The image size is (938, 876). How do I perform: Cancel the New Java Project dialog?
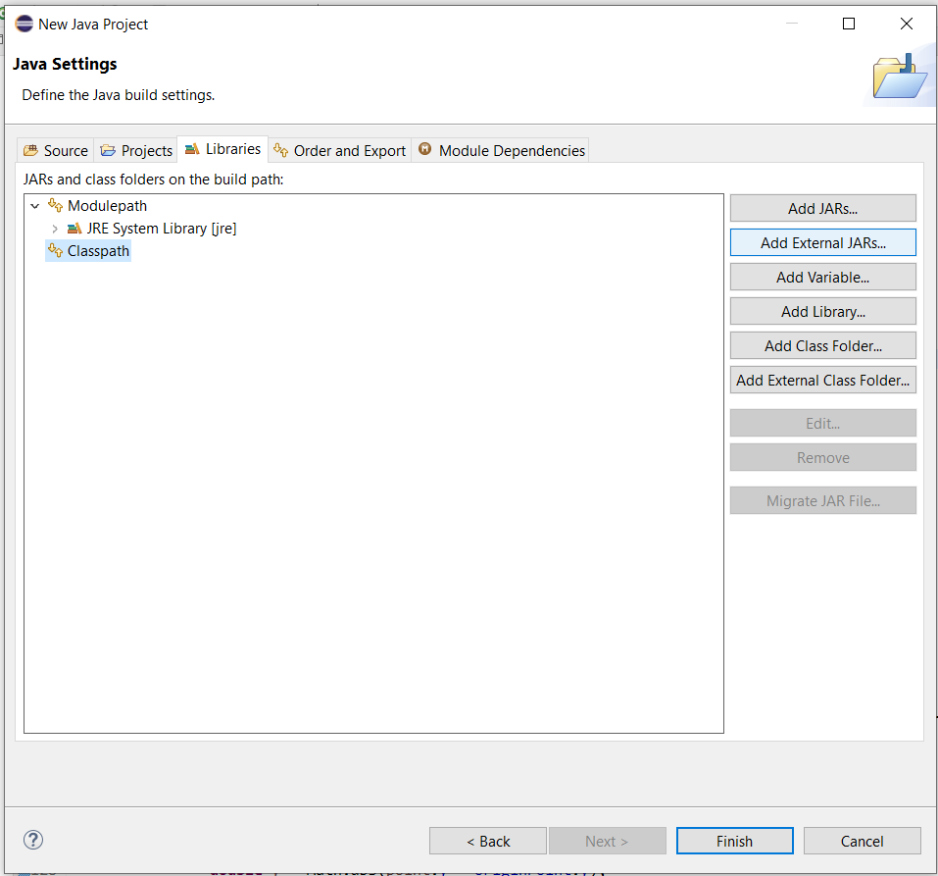[x=862, y=841]
